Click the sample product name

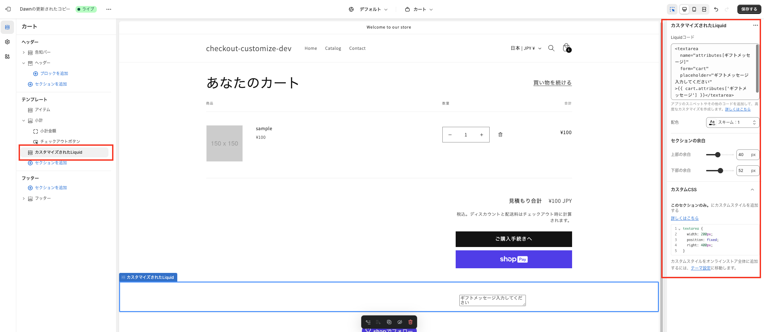[x=264, y=128]
